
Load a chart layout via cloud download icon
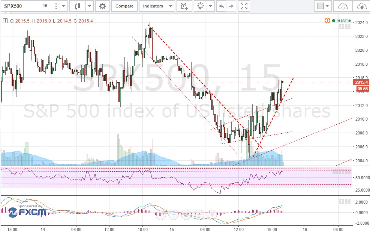[x=343, y=6]
